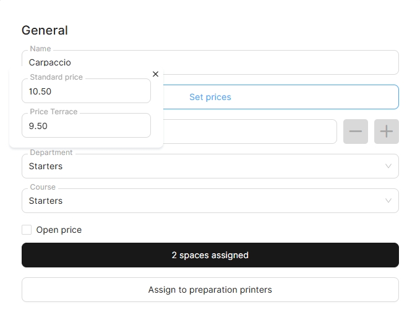
Task: Click the "Name" field label
Action: click(40, 49)
